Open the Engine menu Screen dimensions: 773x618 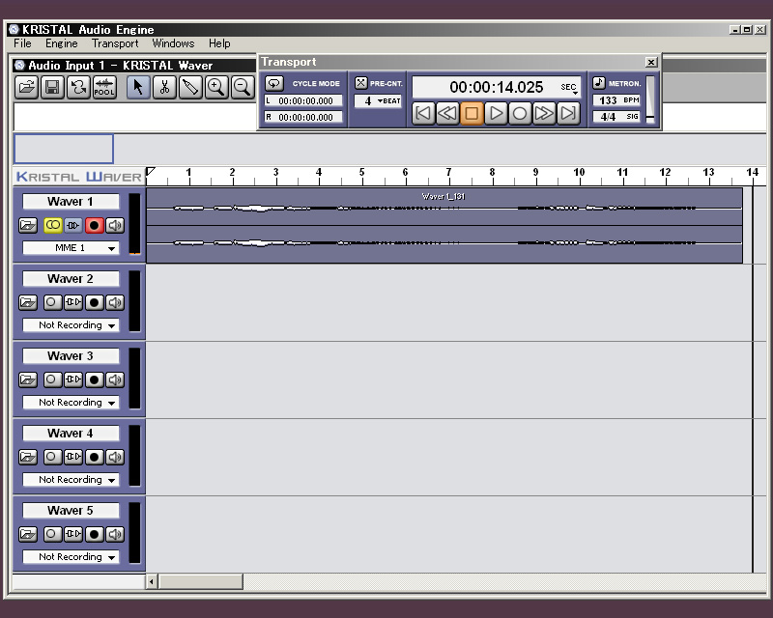[61, 43]
